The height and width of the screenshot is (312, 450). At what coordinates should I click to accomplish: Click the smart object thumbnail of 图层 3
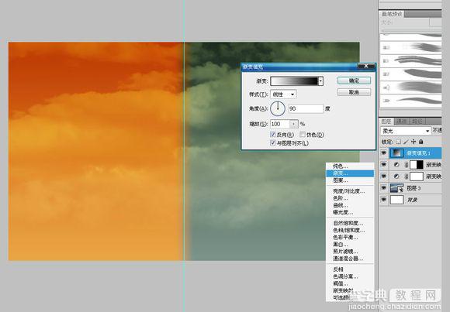coord(397,188)
